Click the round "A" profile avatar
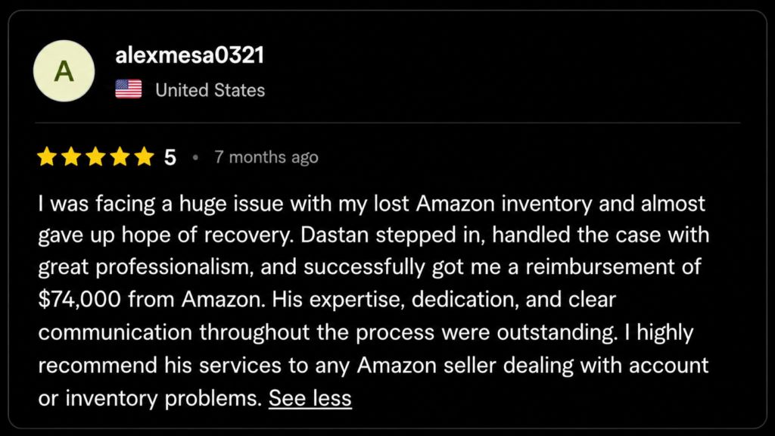 pyautogui.click(x=64, y=71)
